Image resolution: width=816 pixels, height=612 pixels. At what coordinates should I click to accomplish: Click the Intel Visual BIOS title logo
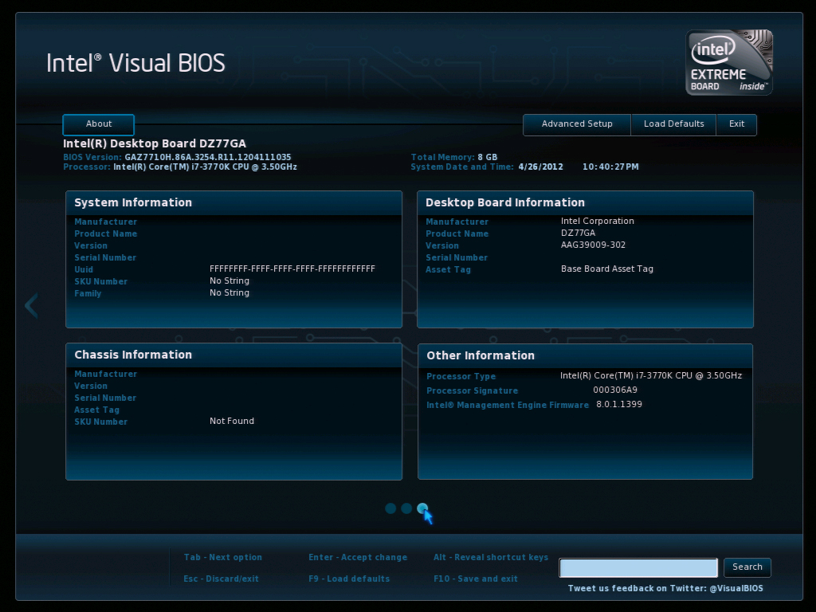click(x=135, y=63)
